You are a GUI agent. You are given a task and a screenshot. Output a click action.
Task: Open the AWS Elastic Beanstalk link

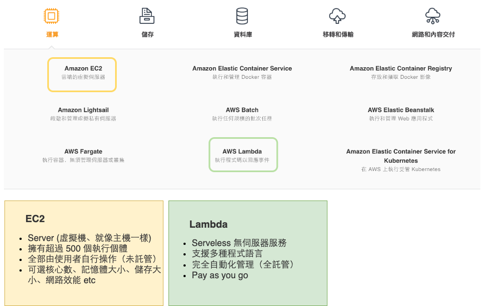[x=401, y=110]
